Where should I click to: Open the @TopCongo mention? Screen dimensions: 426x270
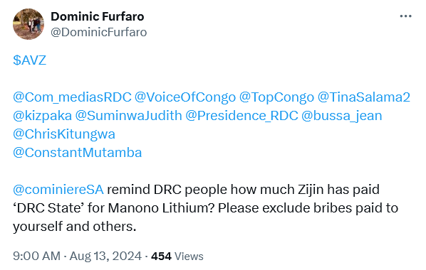click(276, 97)
